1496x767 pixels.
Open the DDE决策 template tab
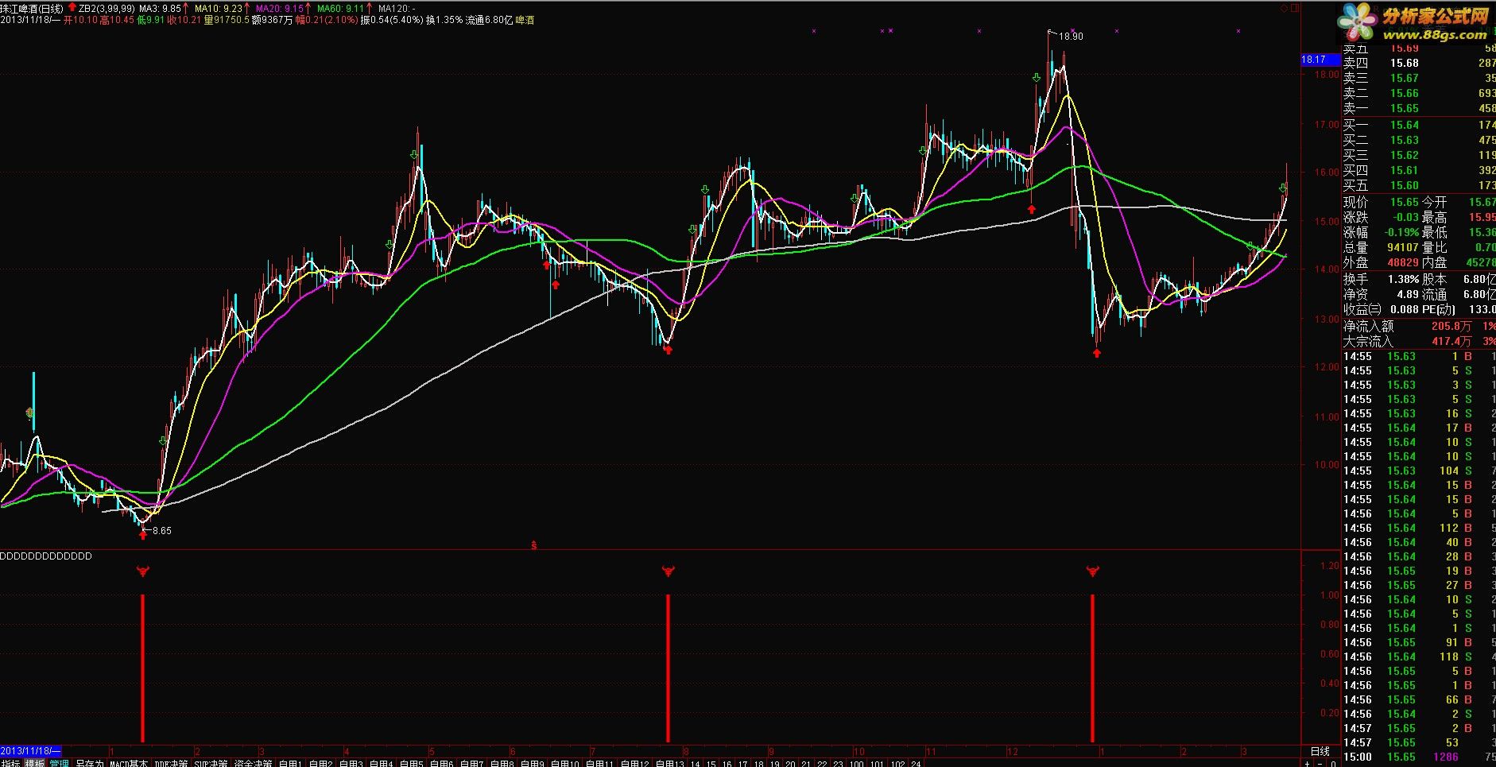[x=172, y=763]
